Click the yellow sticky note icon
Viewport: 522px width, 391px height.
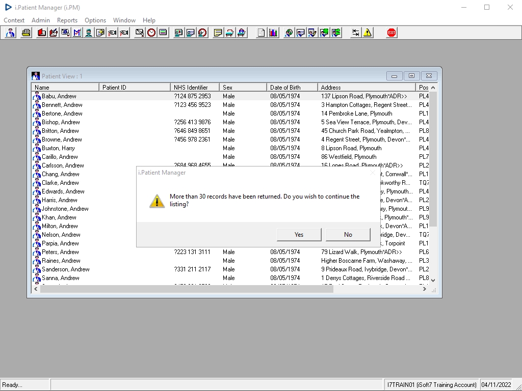(x=218, y=33)
